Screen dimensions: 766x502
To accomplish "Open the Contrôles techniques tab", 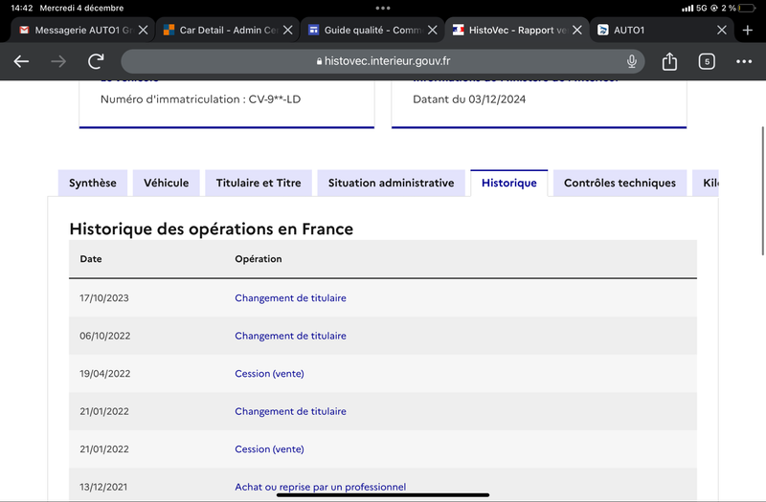I will point(620,183).
